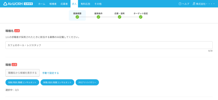Image resolution: width=218 pixels, height=100 pixels.
Task: Focus the 職種名 input field
Action: (x=109, y=45)
